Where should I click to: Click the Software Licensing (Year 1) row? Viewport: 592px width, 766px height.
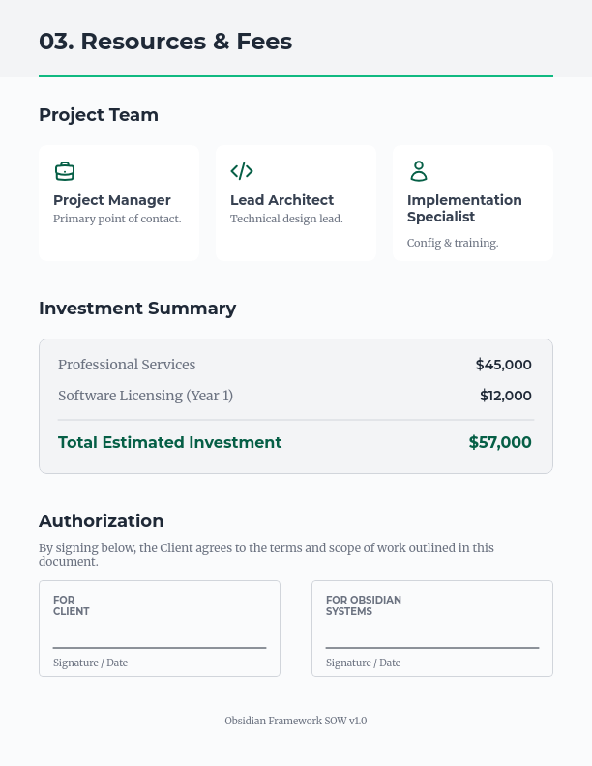pyautogui.click(x=145, y=396)
